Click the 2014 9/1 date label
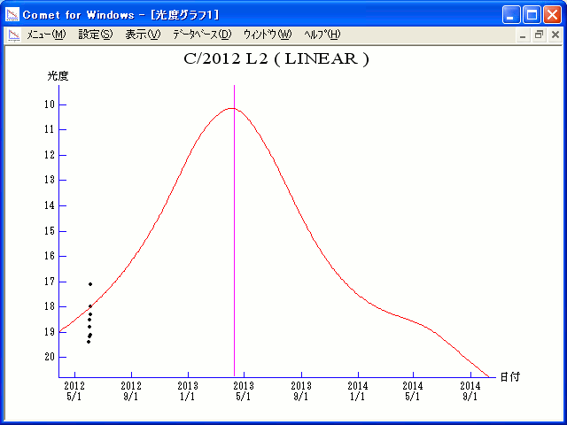 [470, 391]
